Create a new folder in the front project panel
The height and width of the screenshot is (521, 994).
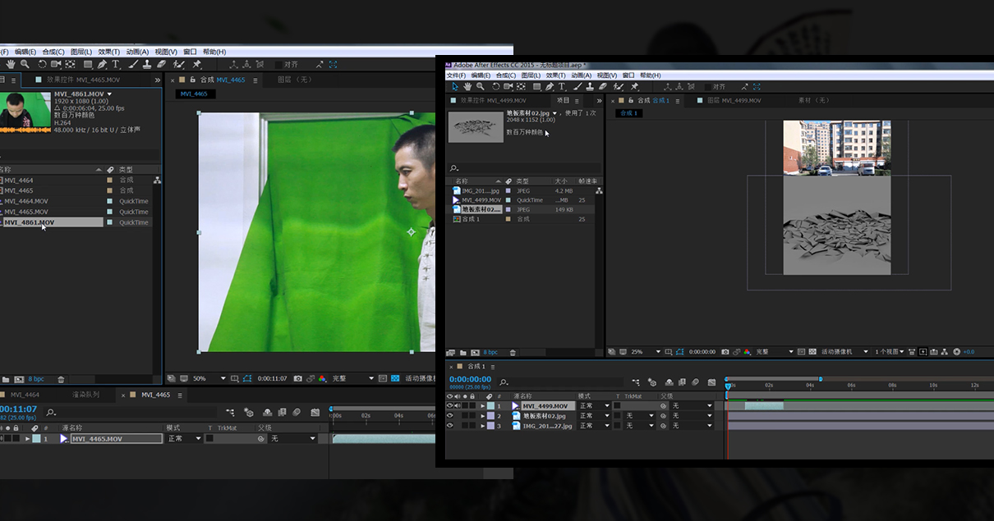(x=463, y=352)
